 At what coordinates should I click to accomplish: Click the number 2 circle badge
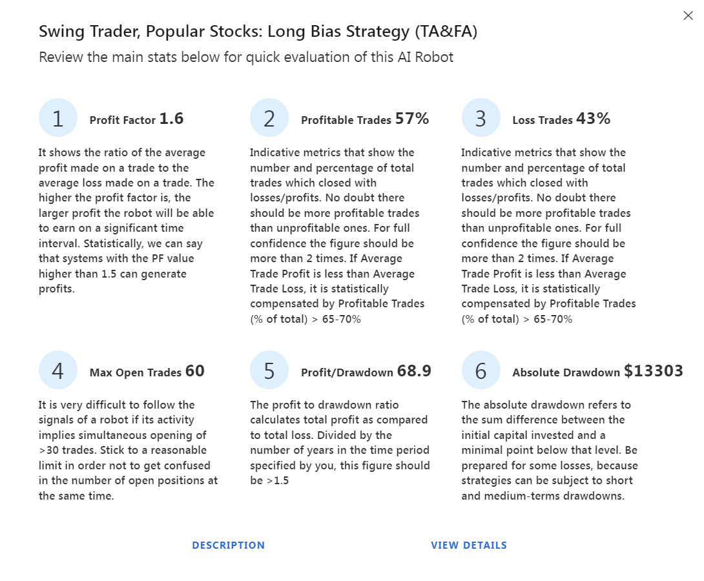[x=269, y=117]
